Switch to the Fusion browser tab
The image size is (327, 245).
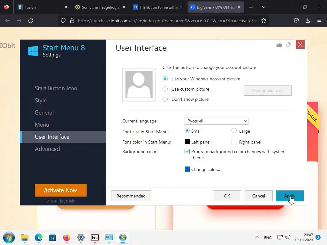42,7
